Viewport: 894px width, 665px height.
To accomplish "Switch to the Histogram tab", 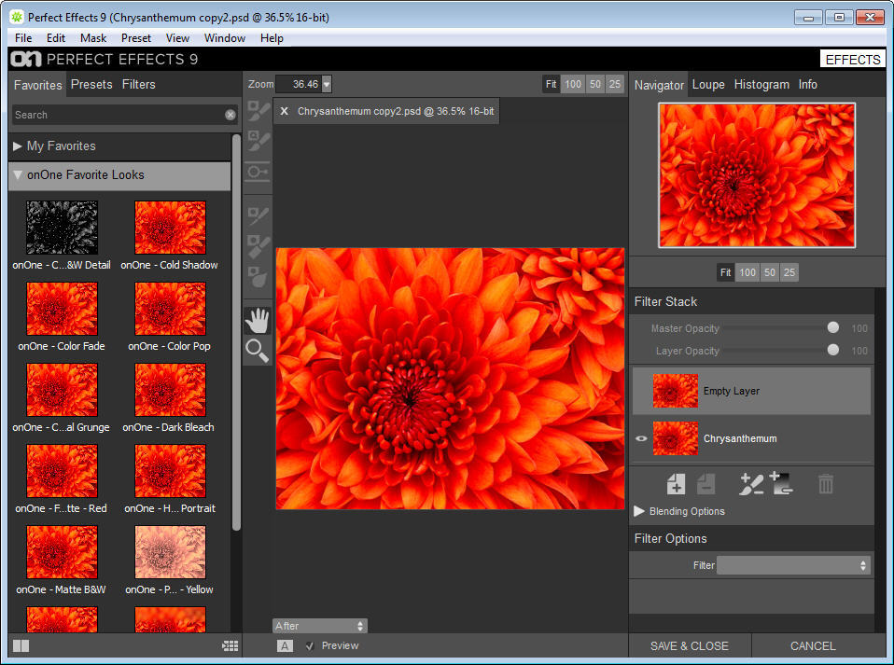I will point(761,84).
